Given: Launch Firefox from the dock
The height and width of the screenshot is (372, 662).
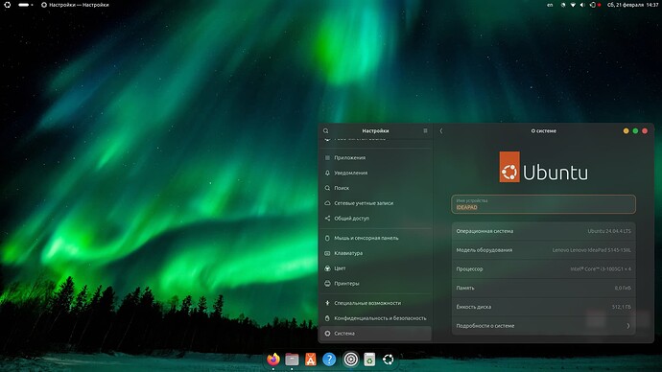Looking at the screenshot, I should pyautogui.click(x=273, y=360).
